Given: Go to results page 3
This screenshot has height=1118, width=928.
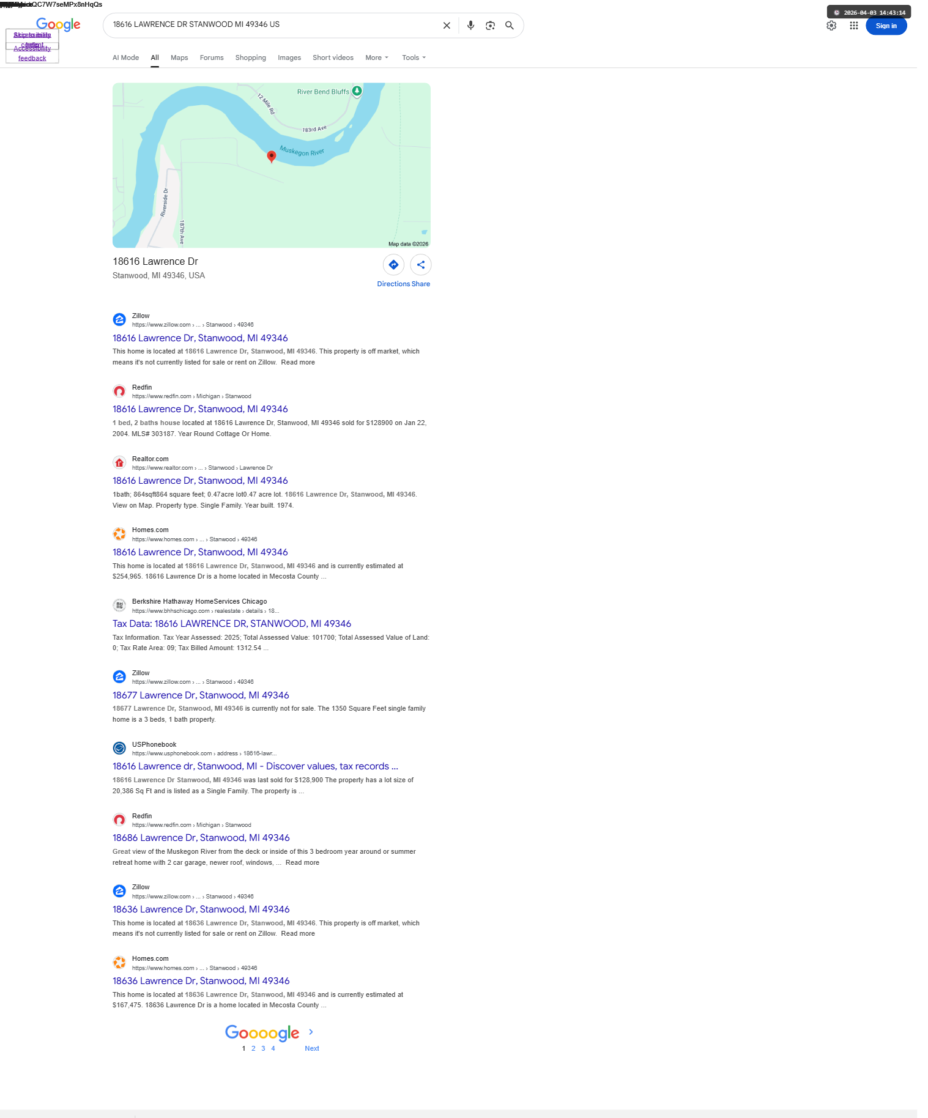Looking at the screenshot, I should click(263, 1048).
